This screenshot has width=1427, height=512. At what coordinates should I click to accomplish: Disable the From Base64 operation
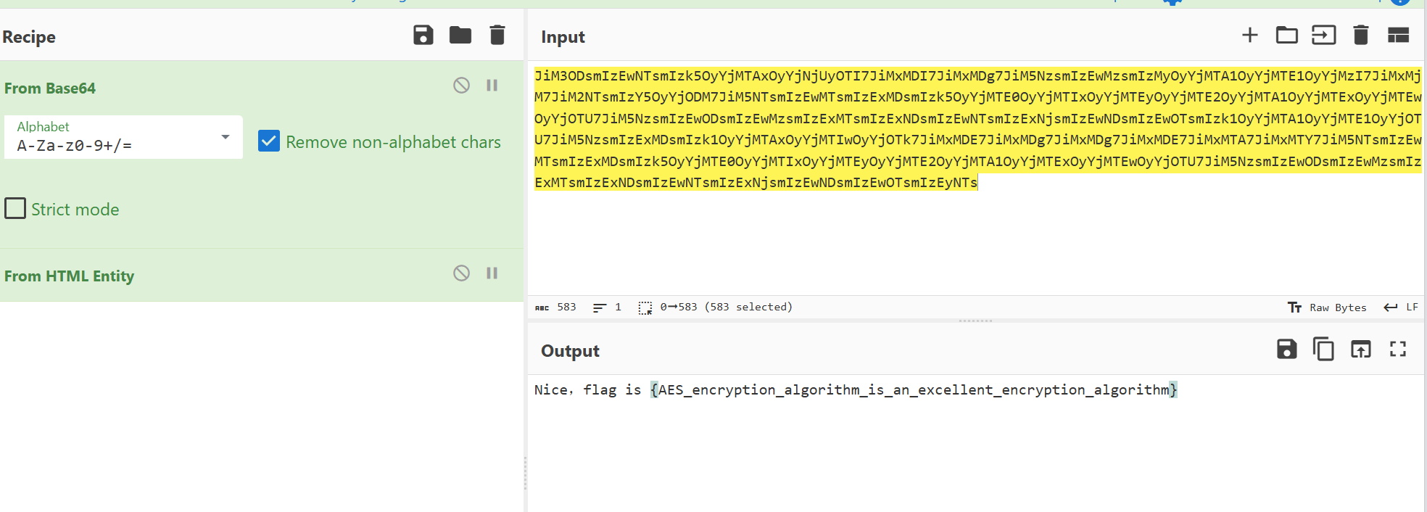461,86
